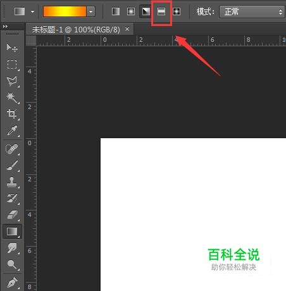
Task: Select the Spot Healing Brush tool
Action: [12, 149]
